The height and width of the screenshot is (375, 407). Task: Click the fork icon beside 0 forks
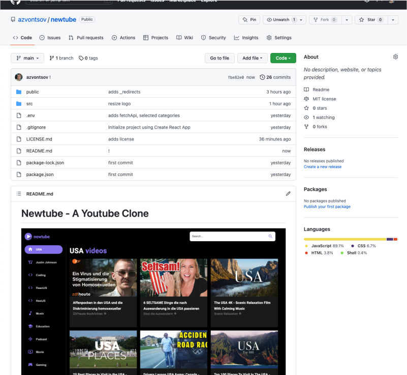tap(306, 127)
